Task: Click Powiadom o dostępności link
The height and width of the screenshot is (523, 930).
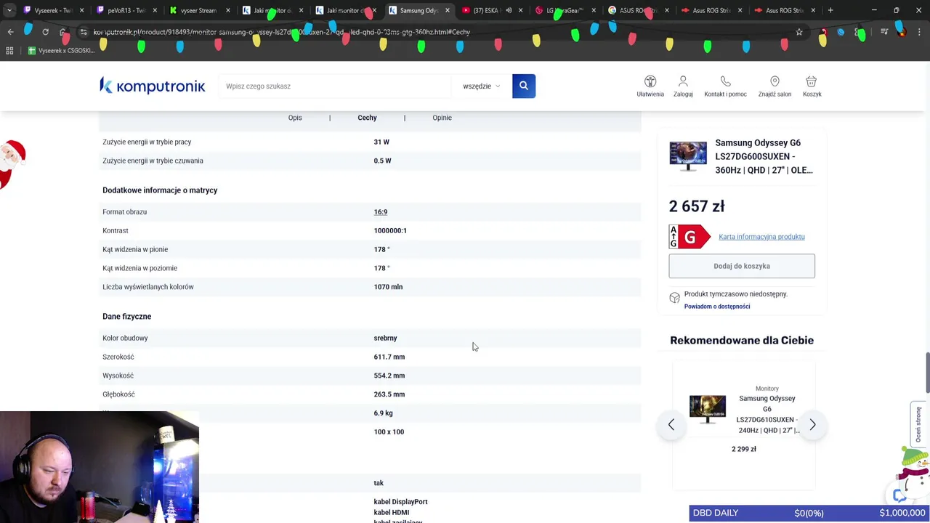Action: (717, 307)
